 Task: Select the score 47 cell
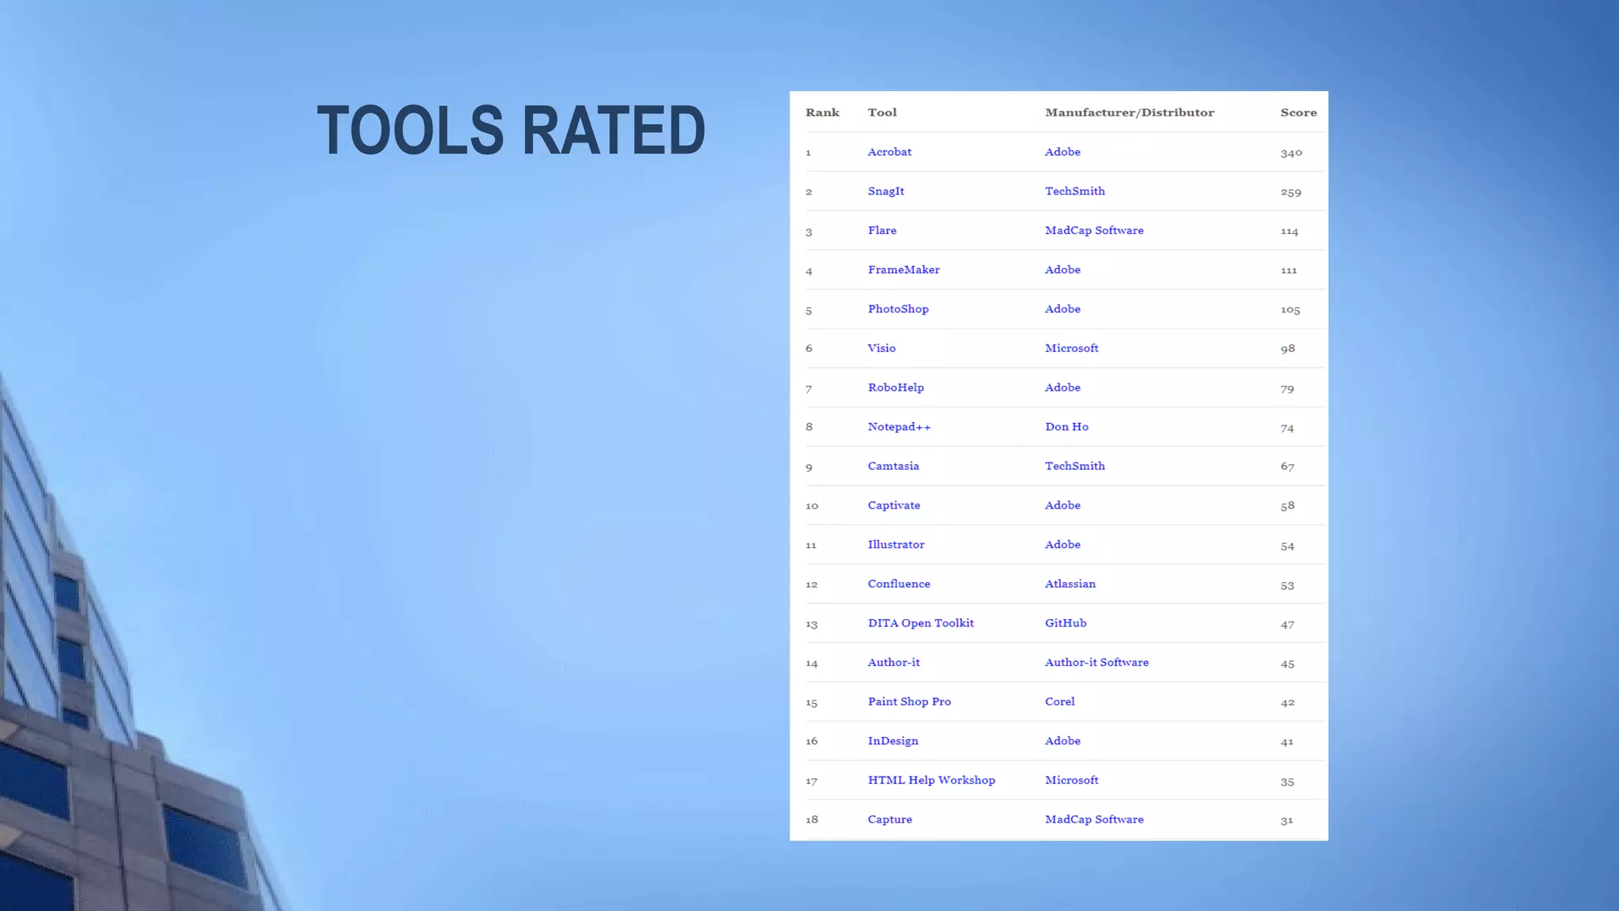[x=1287, y=624]
